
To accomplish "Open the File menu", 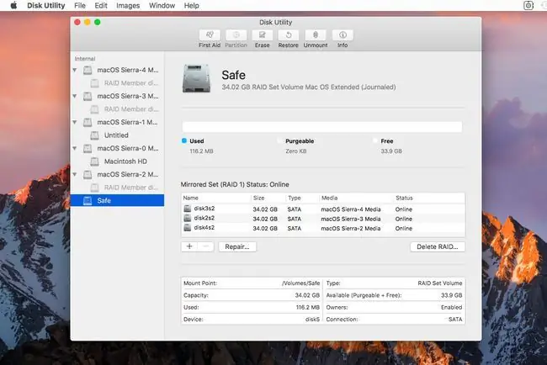I will [80, 6].
